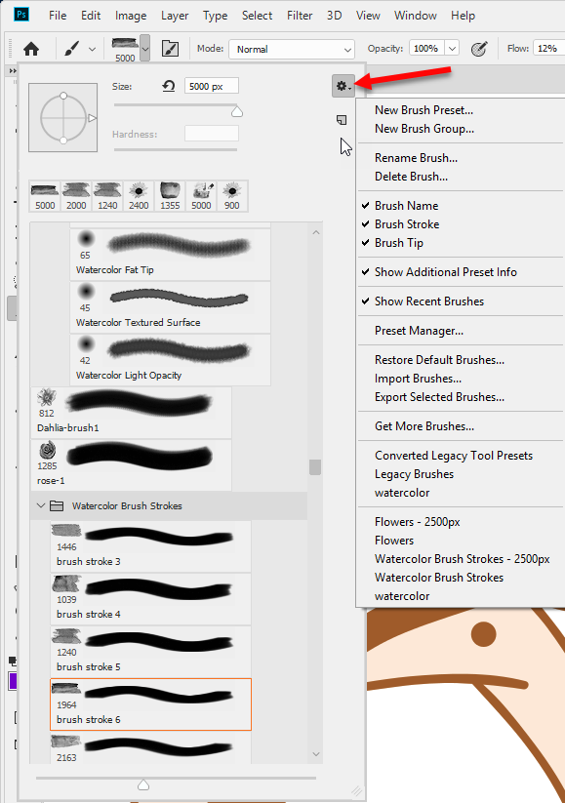Viewport: 565px width, 803px height.
Task: Select the Watercolor Fat Tip brush
Action: click(170, 254)
